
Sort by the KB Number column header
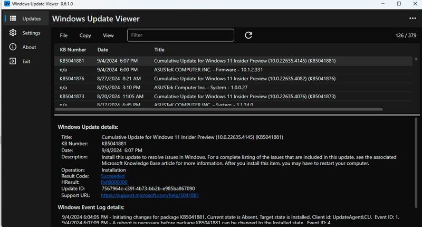point(73,50)
